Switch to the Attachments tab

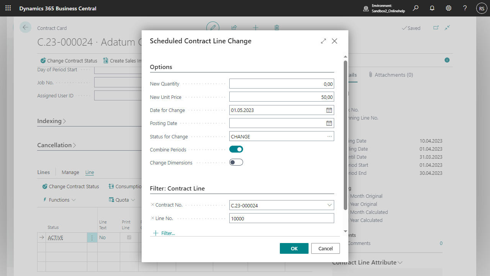[391, 75]
